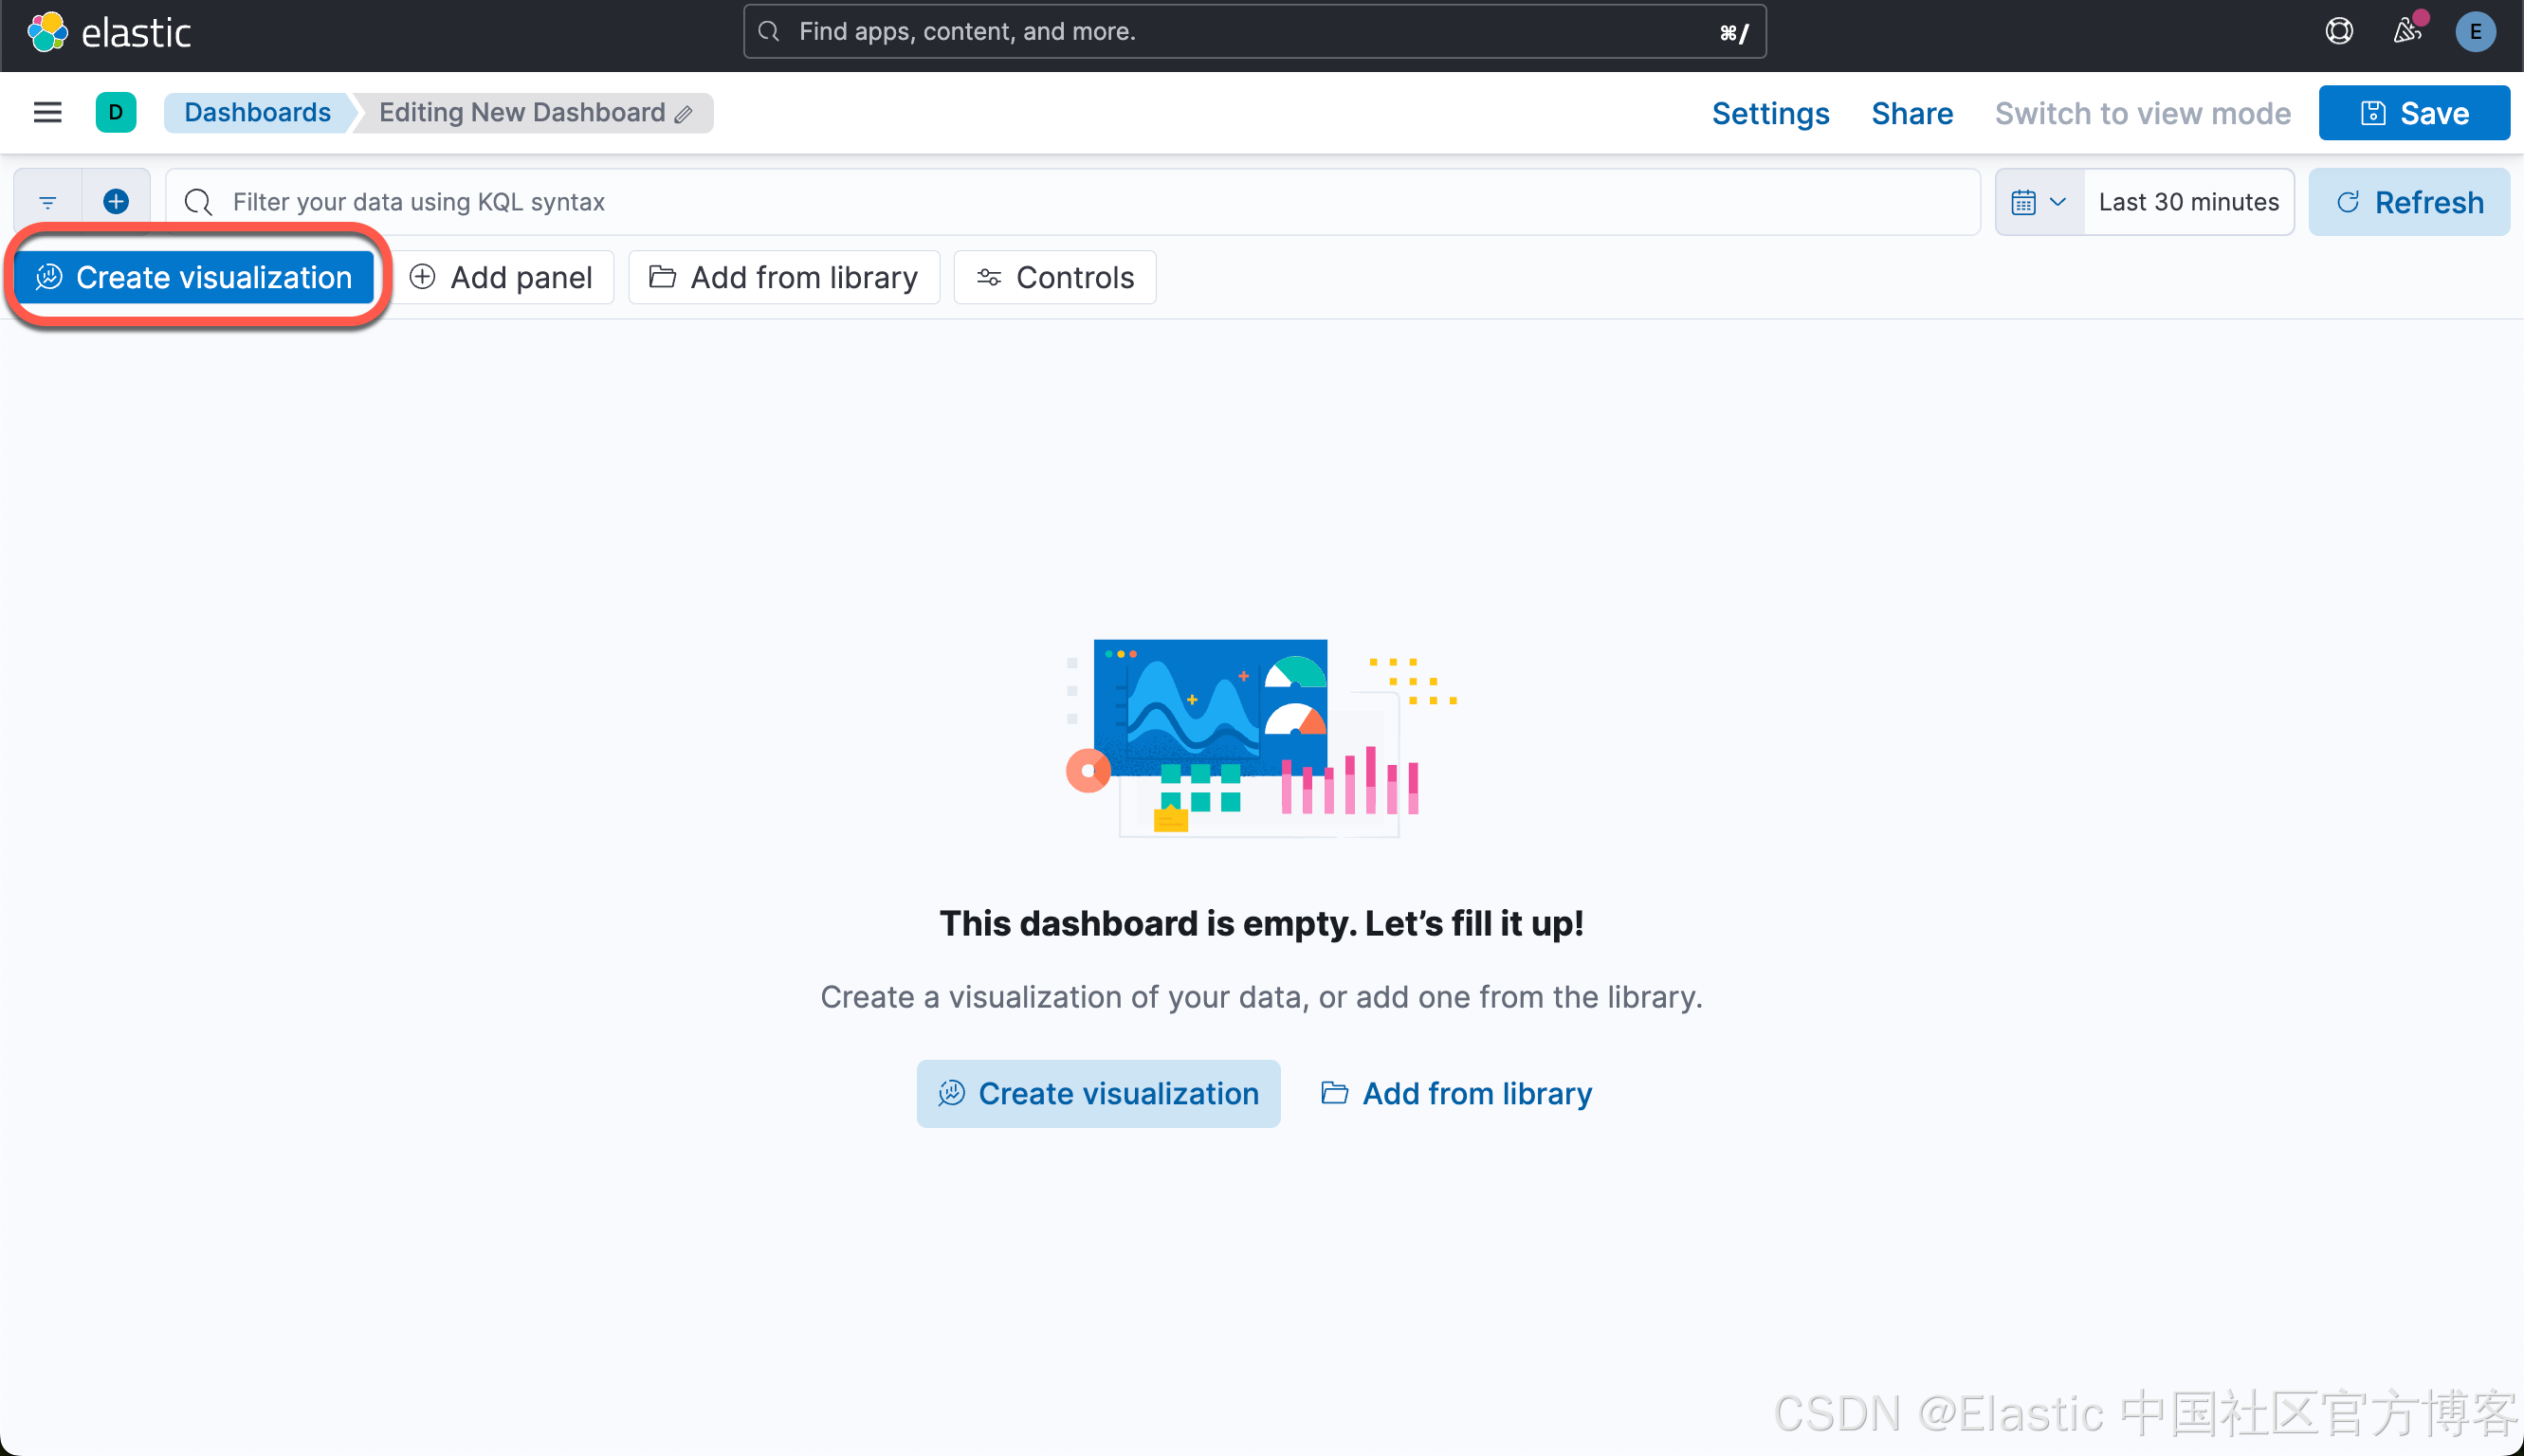Open dashboard Settings
The height and width of the screenshot is (1456, 2524).
[x=1770, y=113]
